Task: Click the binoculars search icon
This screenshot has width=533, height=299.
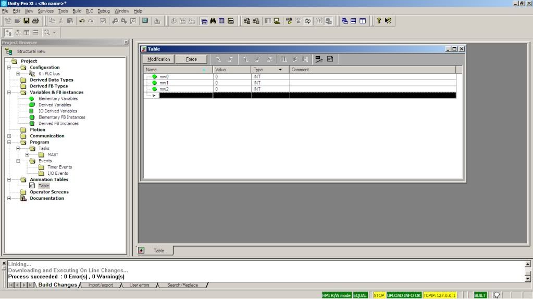Action: click(213, 21)
